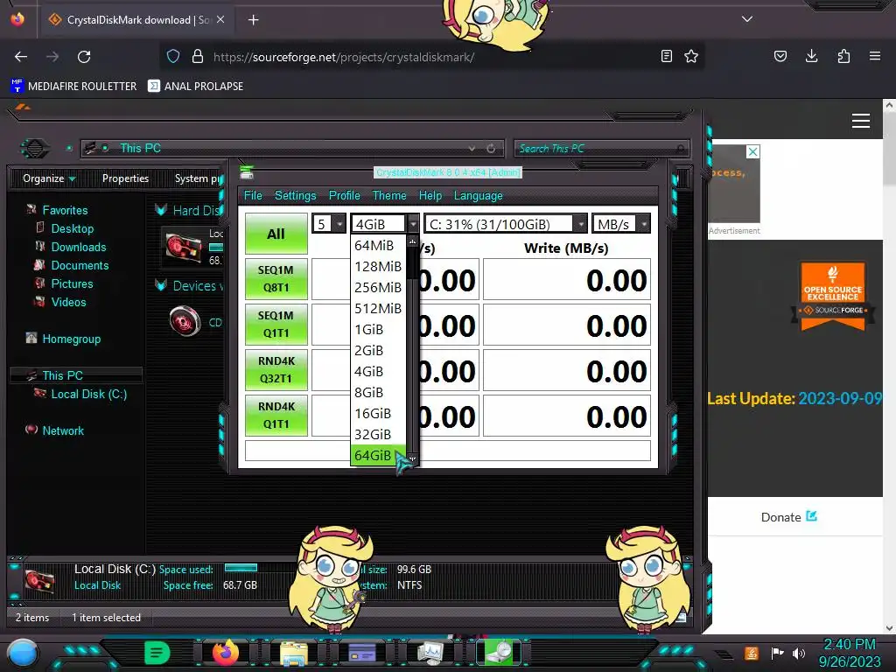Screen dimensions: 896x672
Task: Click size list scrollbar up arrow
Action: (x=413, y=241)
